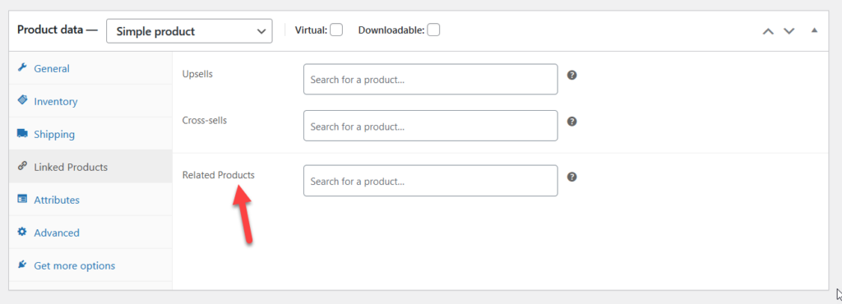The height and width of the screenshot is (304, 842).
Task: Focus the Upsells product search field
Action: coord(431,80)
